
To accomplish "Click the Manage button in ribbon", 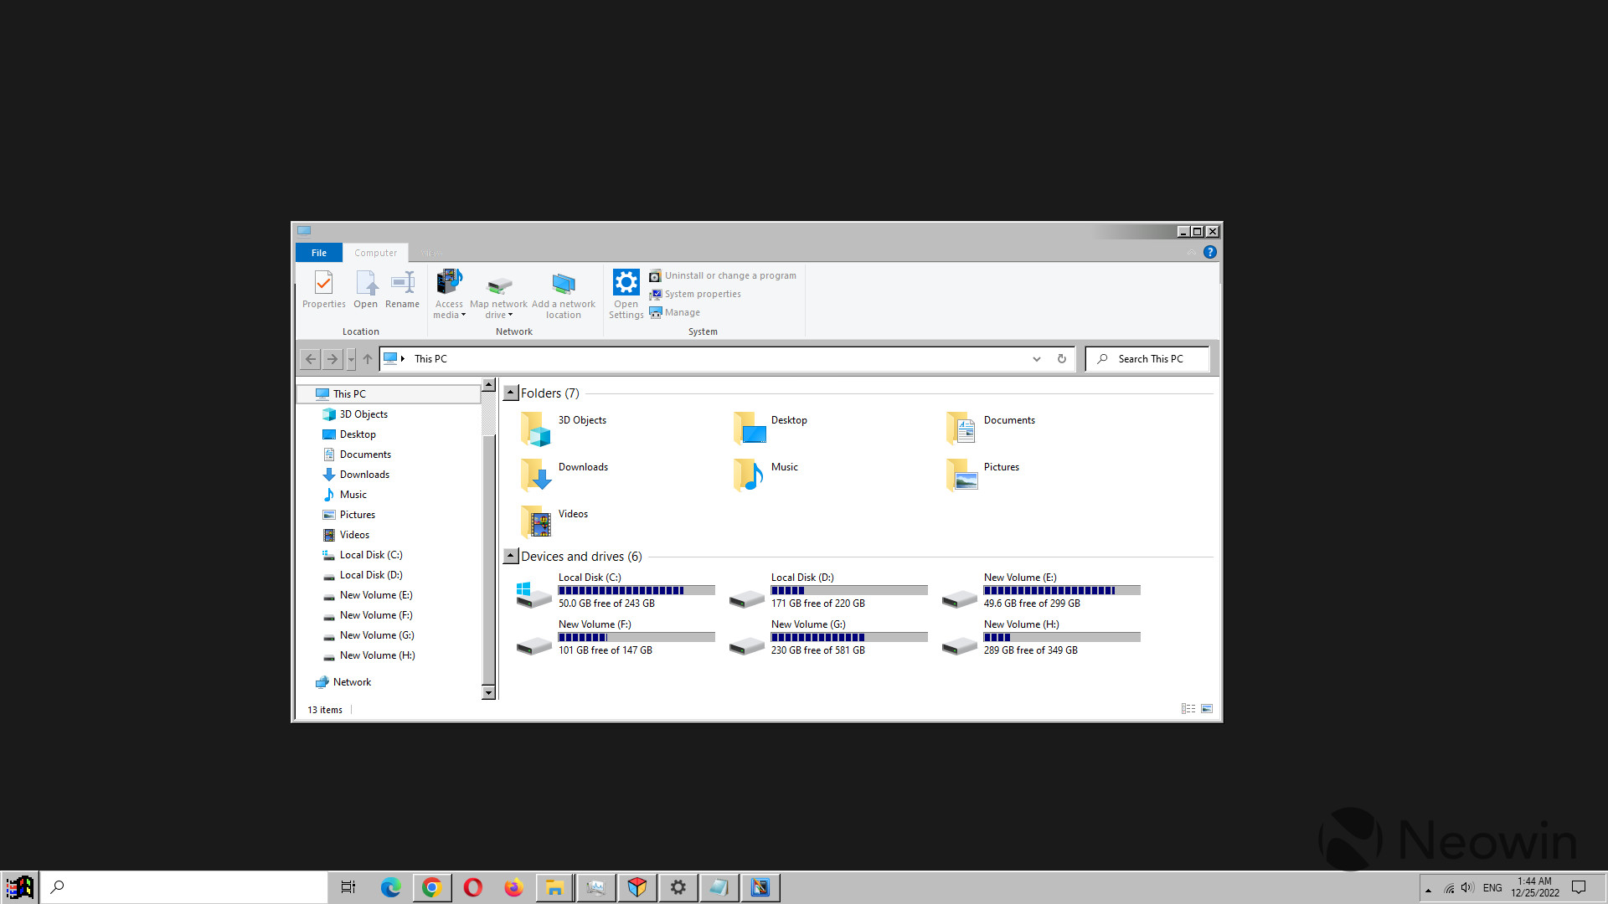I will click(x=682, y=311).
